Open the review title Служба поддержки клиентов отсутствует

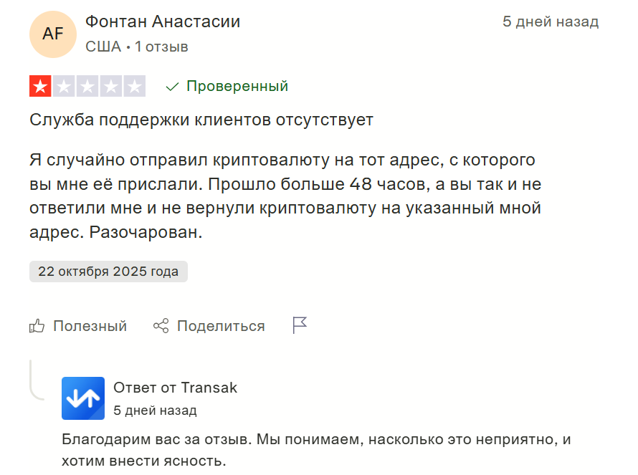click(201, 120)
